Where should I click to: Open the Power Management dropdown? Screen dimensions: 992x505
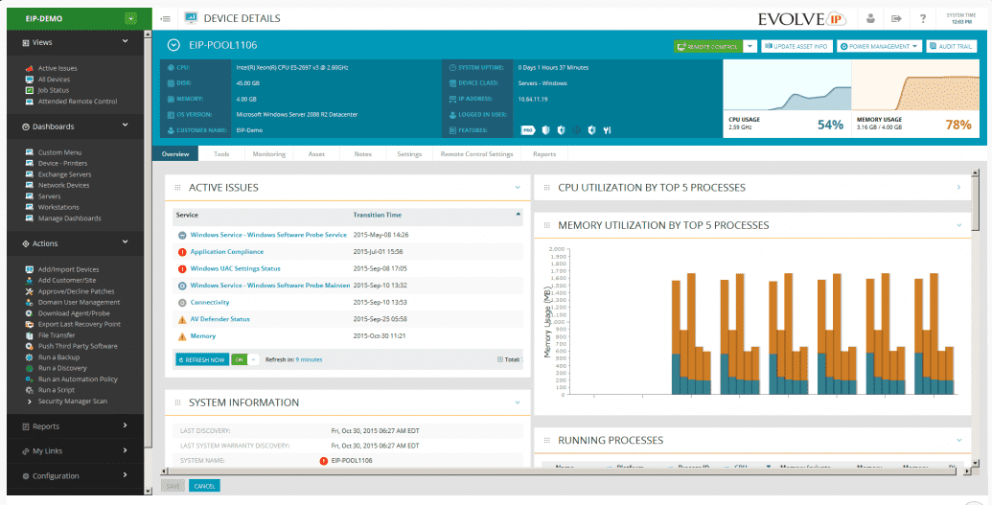(x=879, y=46)
